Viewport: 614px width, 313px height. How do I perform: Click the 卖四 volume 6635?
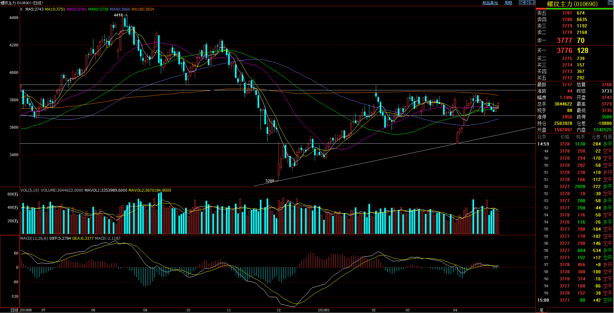(582, 20)
